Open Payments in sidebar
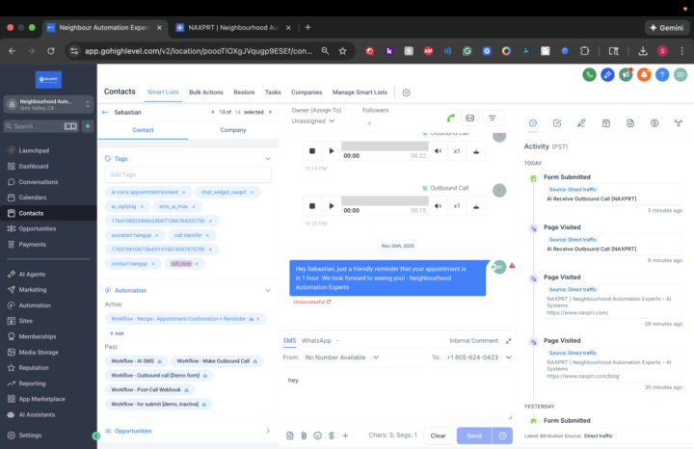 [33, 244]
